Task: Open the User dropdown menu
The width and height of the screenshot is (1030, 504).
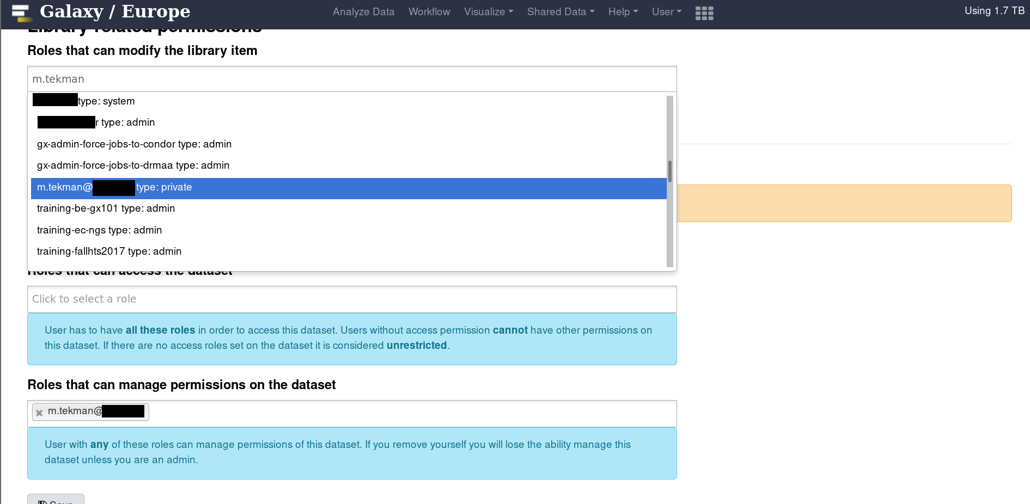Action: tap(667, 12)
